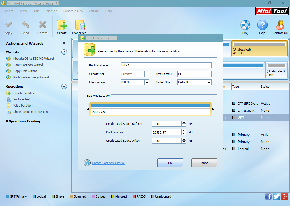
Task: Click the Discard X toolbar icon
Action: [x=42, y=25]
